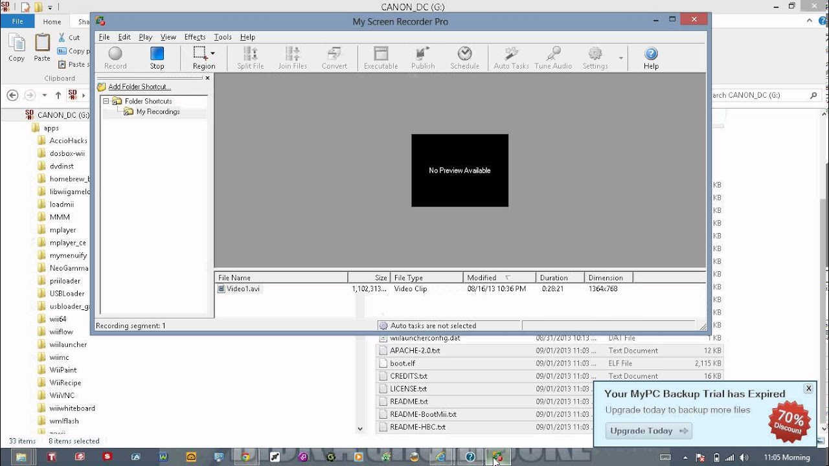Open Explorer recent locations dropdown

[x=44, y=95]
